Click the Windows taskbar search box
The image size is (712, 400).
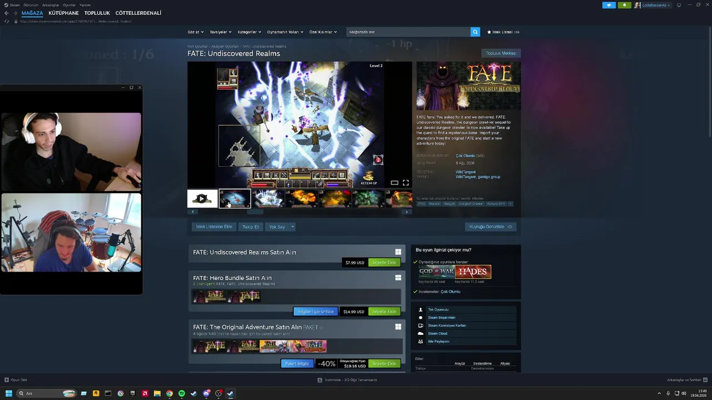point(47,393)
